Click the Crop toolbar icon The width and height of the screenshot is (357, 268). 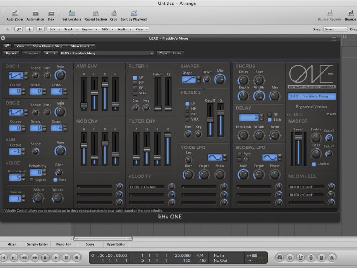click(114, 13)
